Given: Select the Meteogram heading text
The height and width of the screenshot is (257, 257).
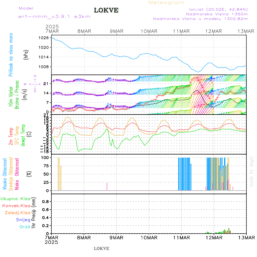Looking at the screenshot, I should click(x=166, y=3).
